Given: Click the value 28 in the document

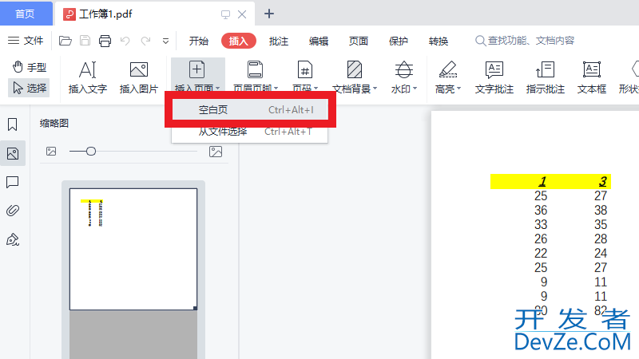Looking at the screenshot, I should [601, 239].
